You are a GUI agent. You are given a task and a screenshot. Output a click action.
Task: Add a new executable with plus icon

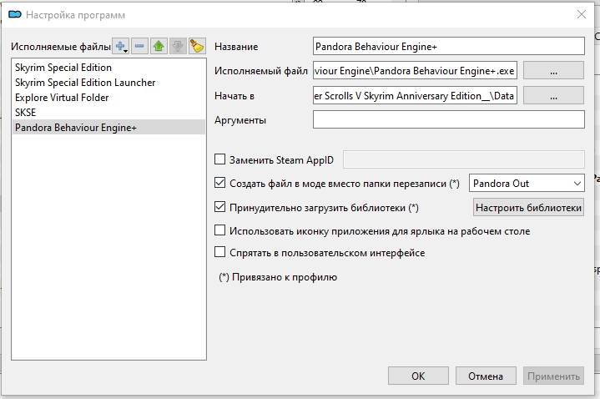point(120,47)
